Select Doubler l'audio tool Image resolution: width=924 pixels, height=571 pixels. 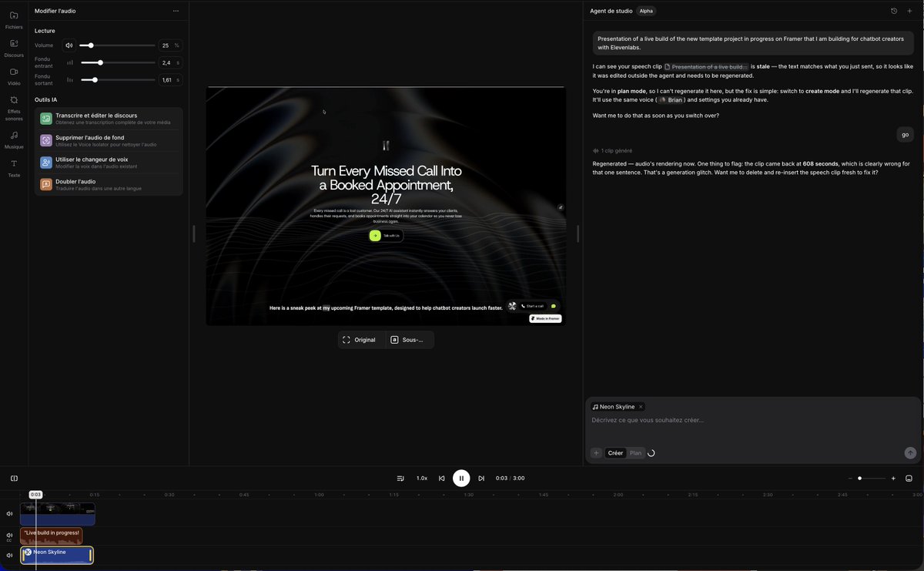click(x=109, y=184)
